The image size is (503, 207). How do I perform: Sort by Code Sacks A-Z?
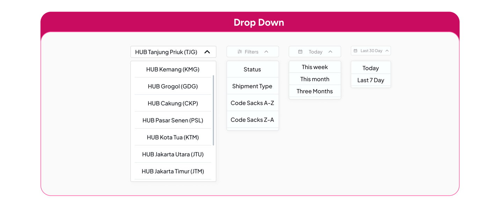253,103
